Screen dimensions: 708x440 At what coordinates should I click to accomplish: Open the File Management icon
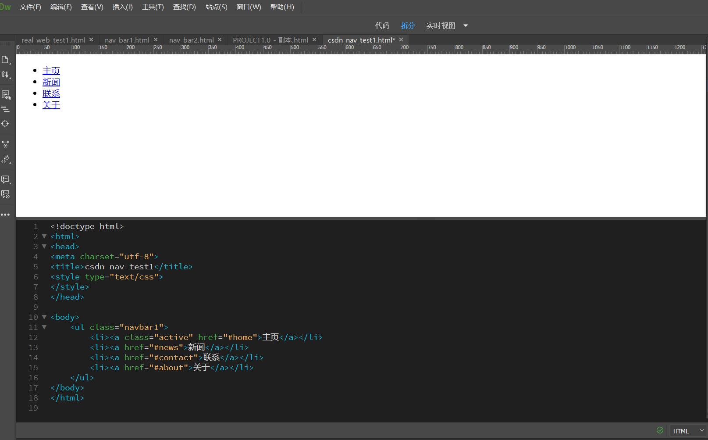click(6, 75)
